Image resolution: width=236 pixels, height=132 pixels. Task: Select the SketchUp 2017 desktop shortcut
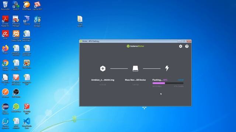(x=27, y=109)
